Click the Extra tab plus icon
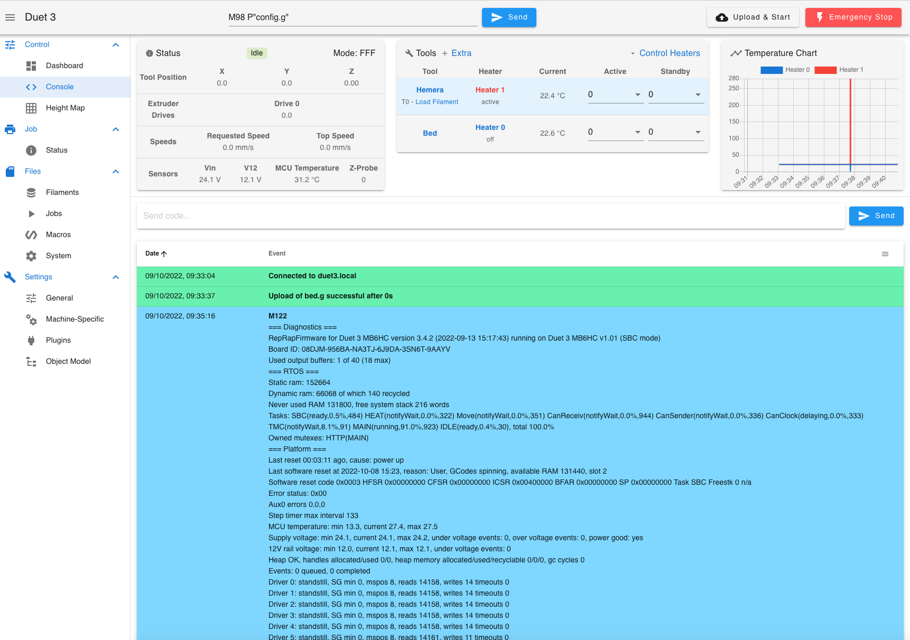 click(445, 53)
